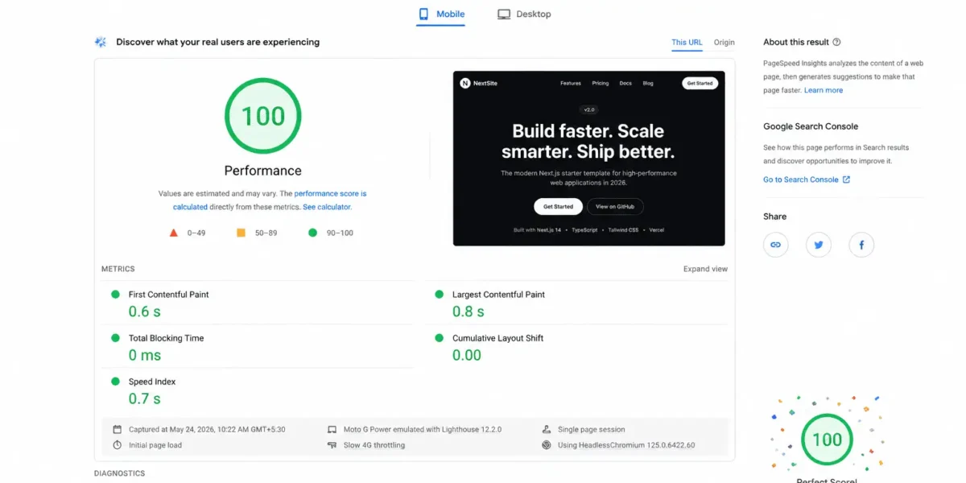Screen dimensions: 966x483
Task: Click the Total Blocking Time label
Action: coord(166,338)
